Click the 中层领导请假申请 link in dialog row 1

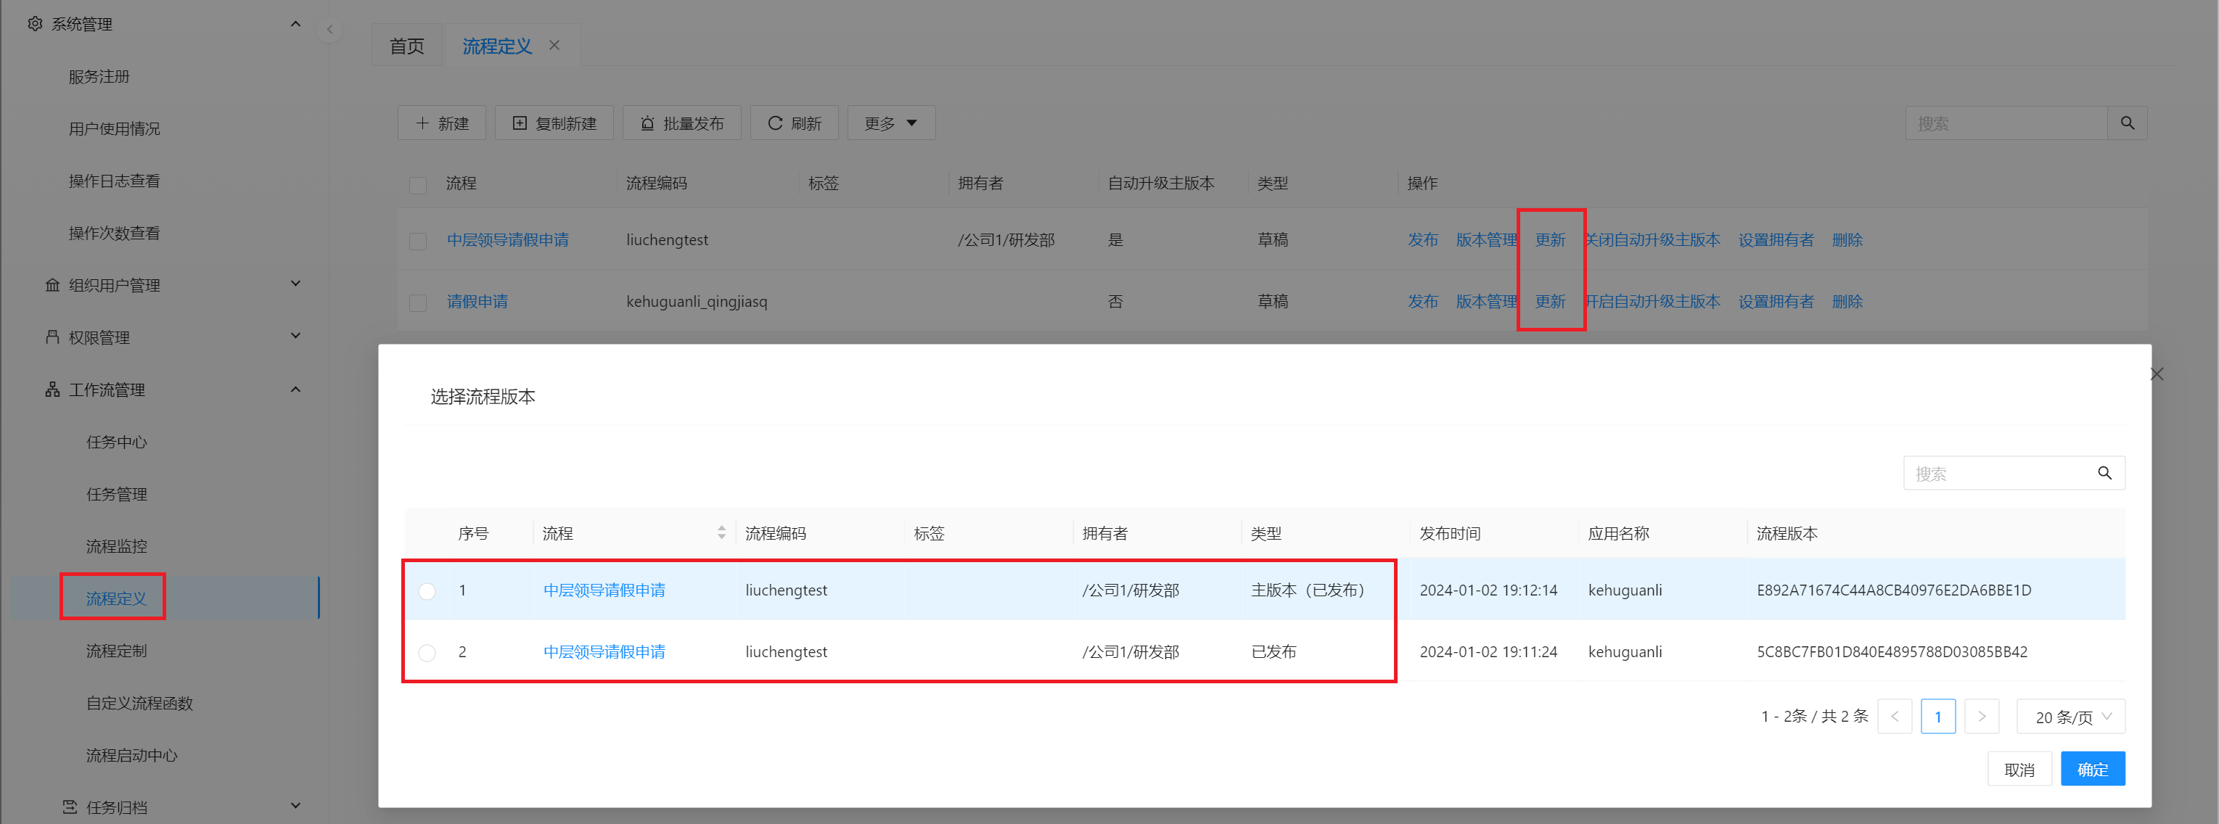[604, 590]
